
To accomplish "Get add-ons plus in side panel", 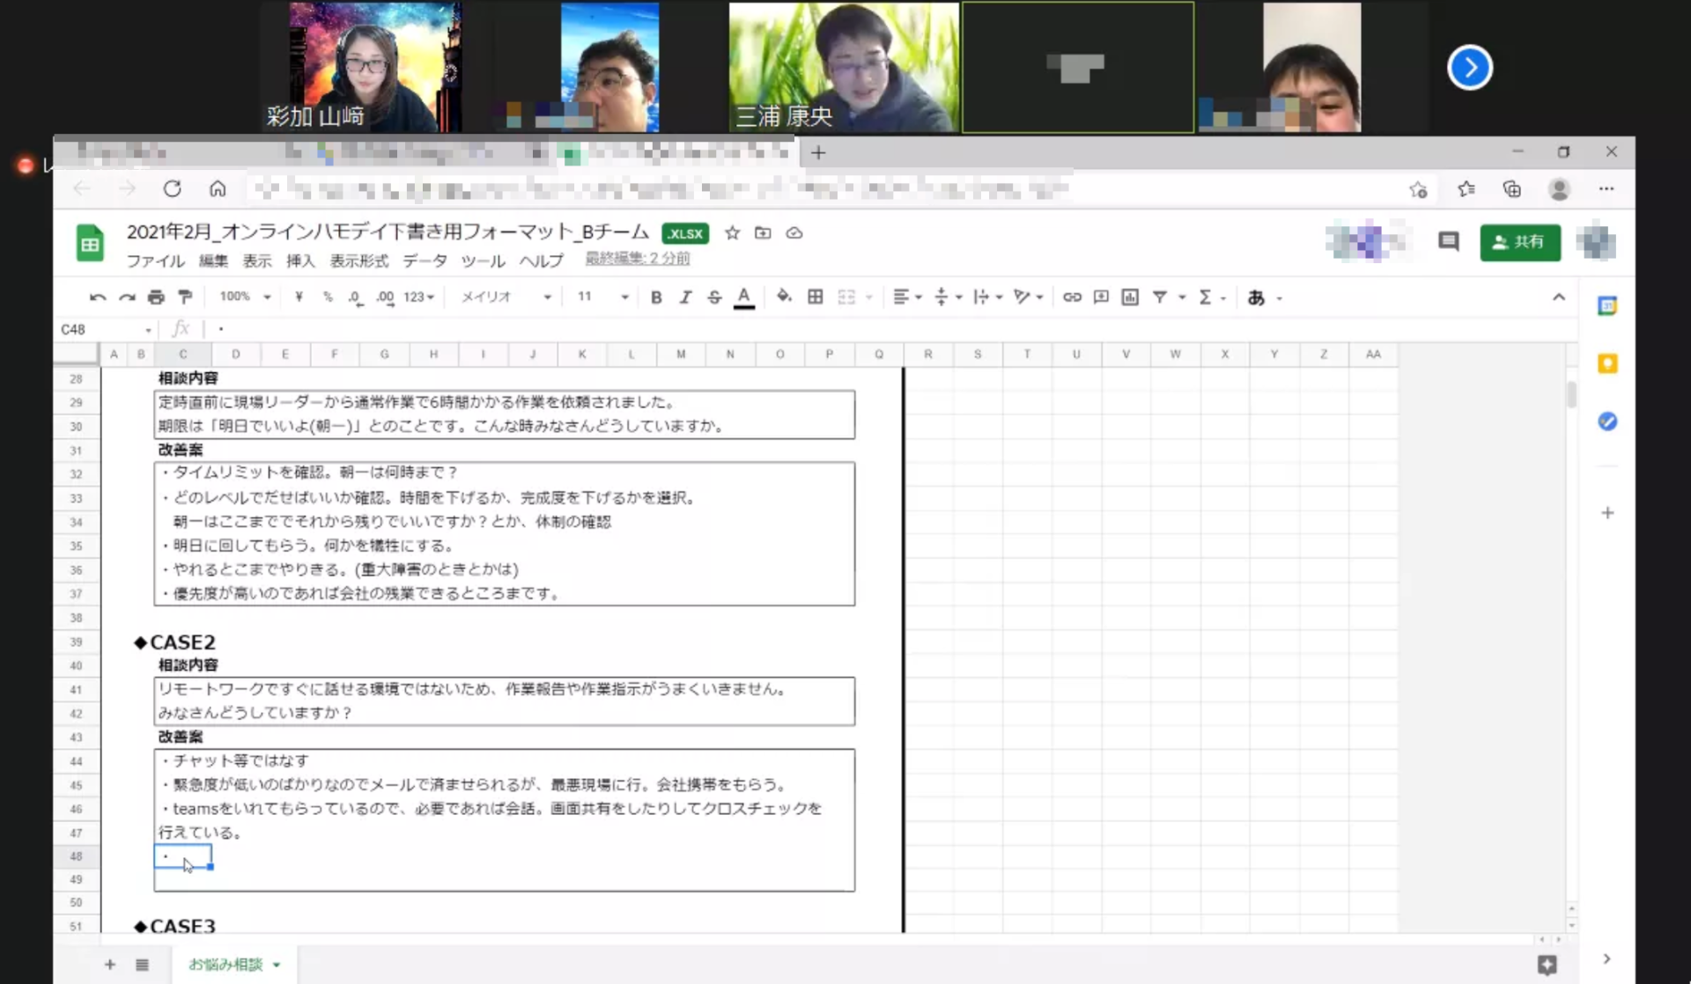I will tap(1607, 513).
